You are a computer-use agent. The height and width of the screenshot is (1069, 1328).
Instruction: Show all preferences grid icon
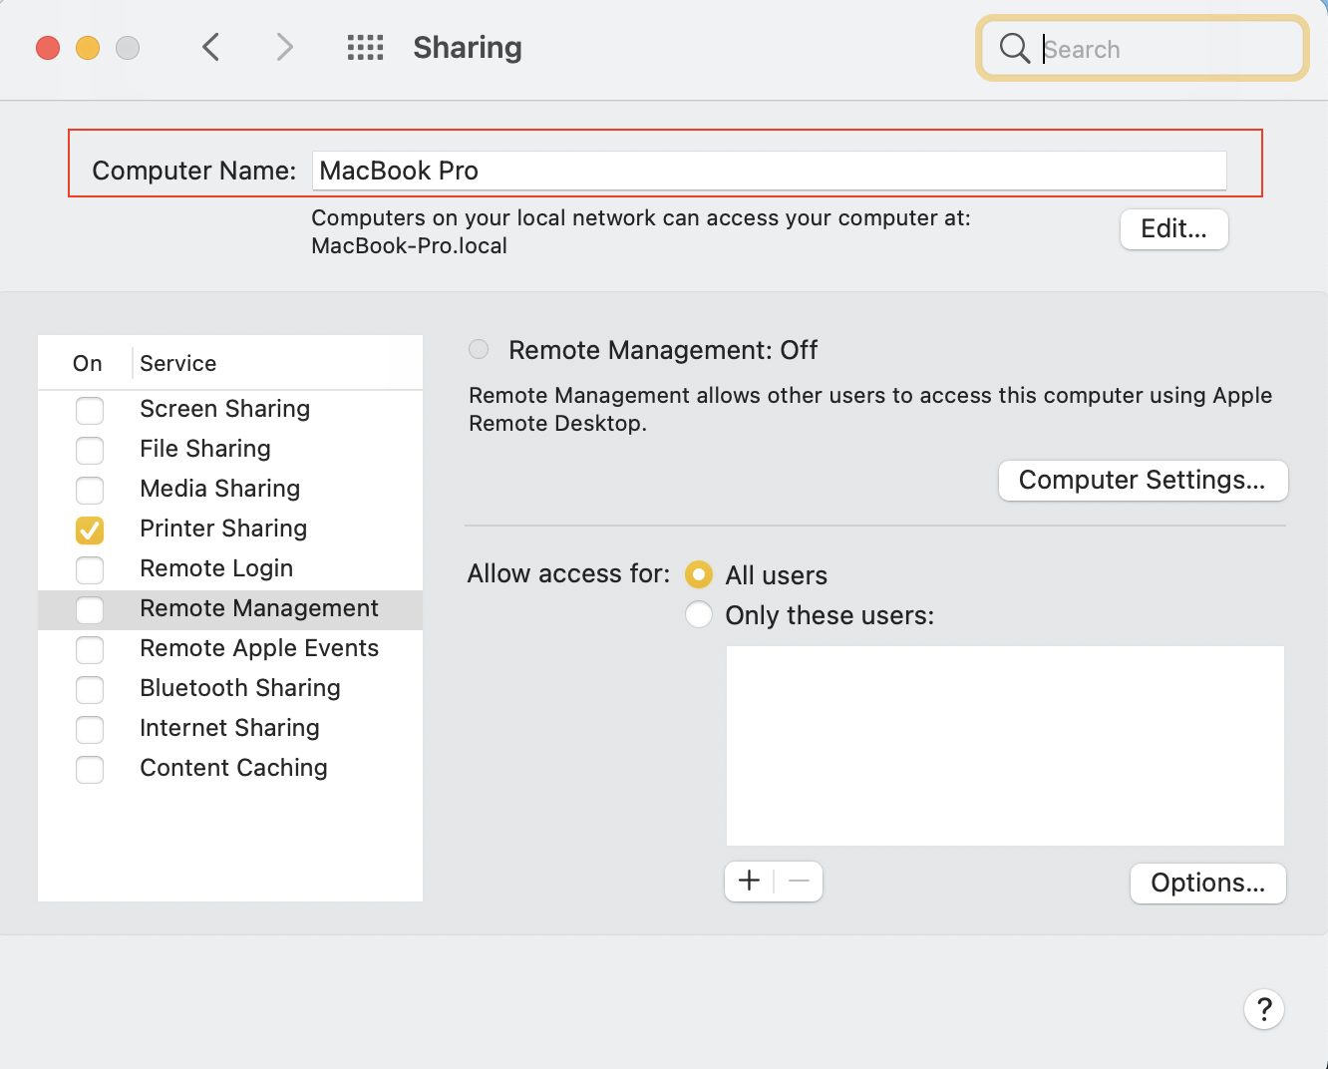pos(365,47)
